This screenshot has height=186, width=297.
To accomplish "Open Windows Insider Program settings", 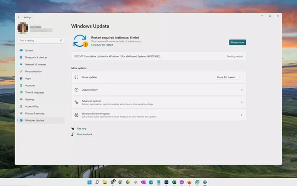I will (x=158, y=115).
